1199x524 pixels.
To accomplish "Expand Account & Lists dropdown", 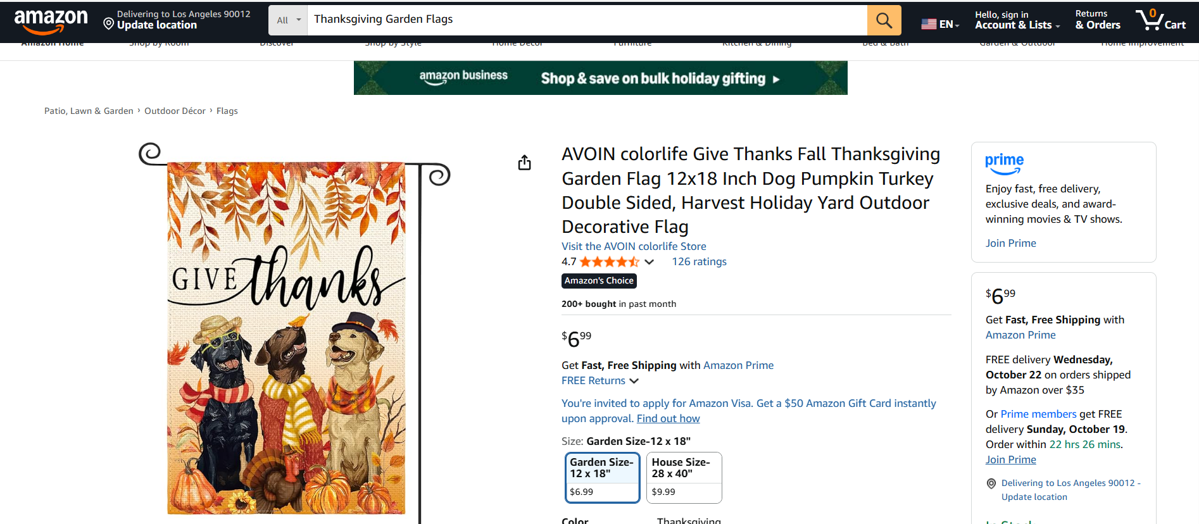I will tap(1017, 25).
